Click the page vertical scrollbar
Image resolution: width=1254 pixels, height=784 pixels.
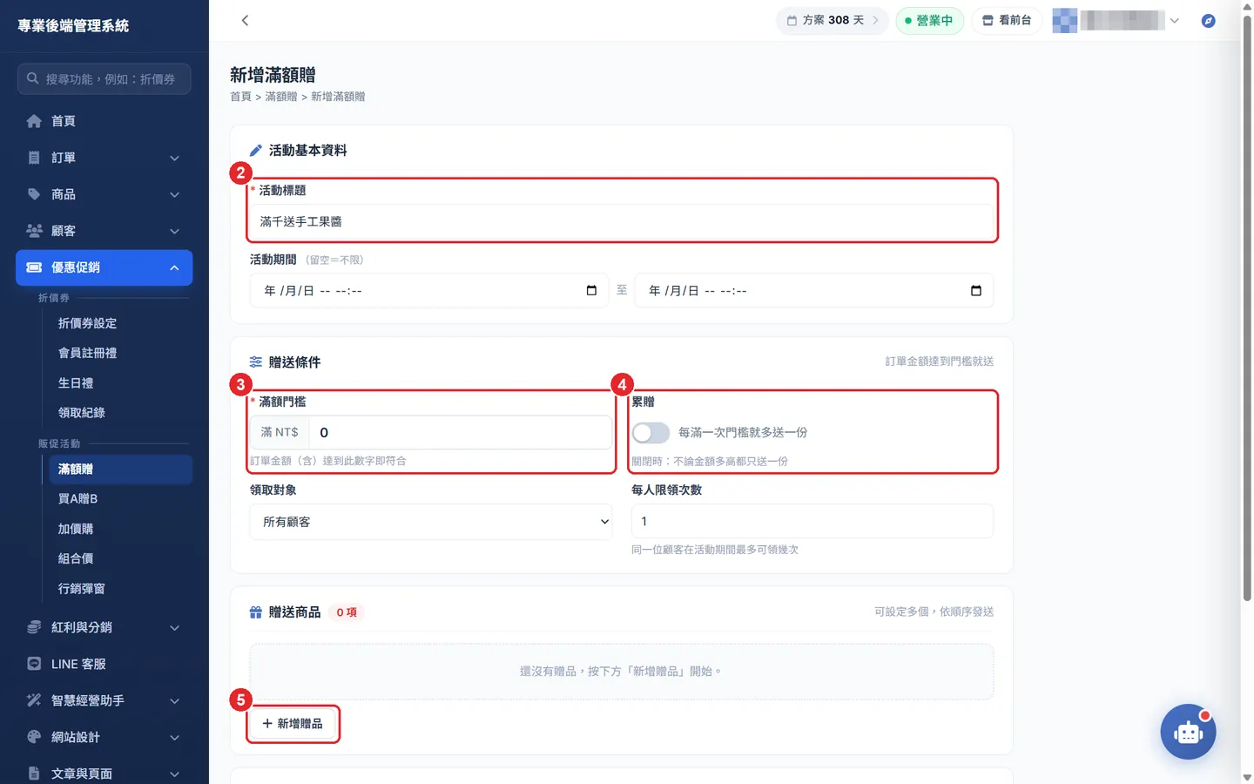[x=1247, y=309]
